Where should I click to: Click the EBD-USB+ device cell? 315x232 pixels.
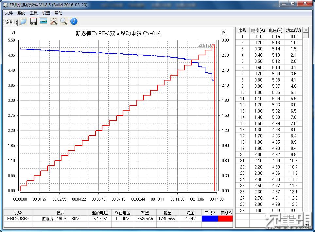[18, 219]
